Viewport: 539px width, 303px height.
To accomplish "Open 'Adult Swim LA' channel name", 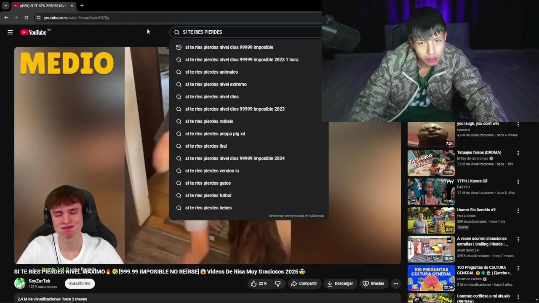I will coord(469,250).
